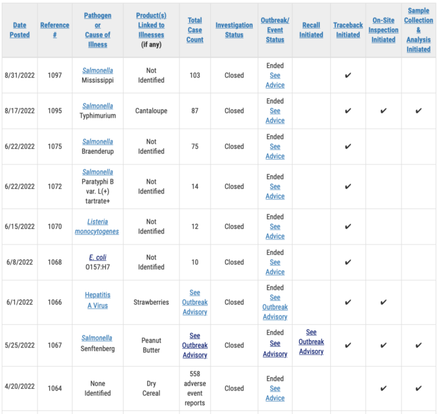
Task: Click the Total Case Count header
Action: pos(195,30)
